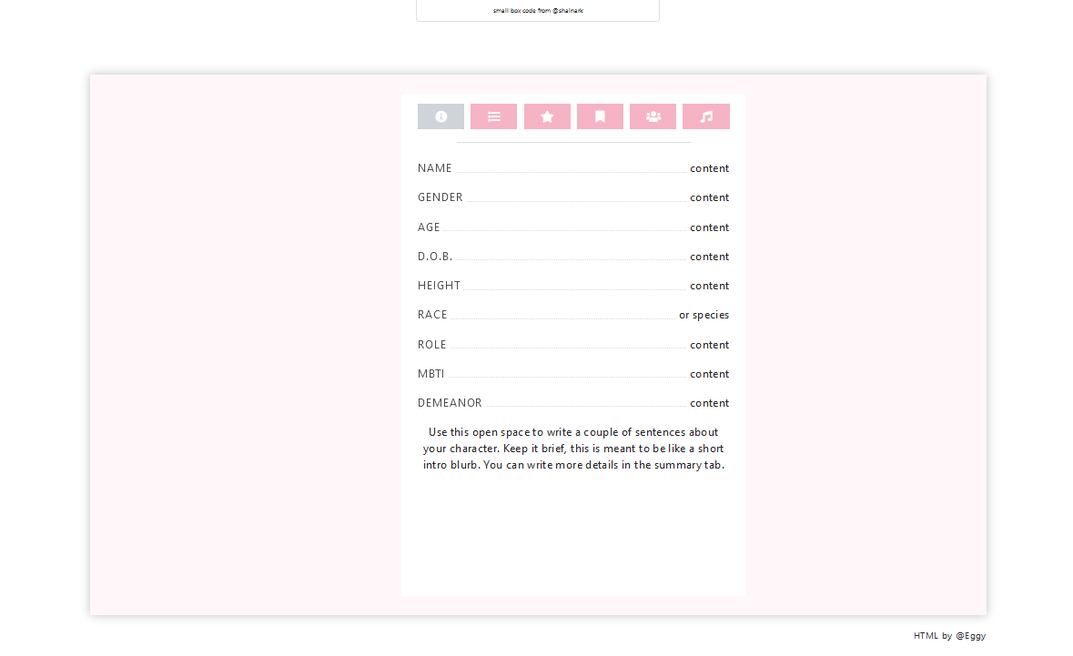The image size is (1073, 656).
Task: Click the GENDER content entry
Action: (x=710, y=197)
